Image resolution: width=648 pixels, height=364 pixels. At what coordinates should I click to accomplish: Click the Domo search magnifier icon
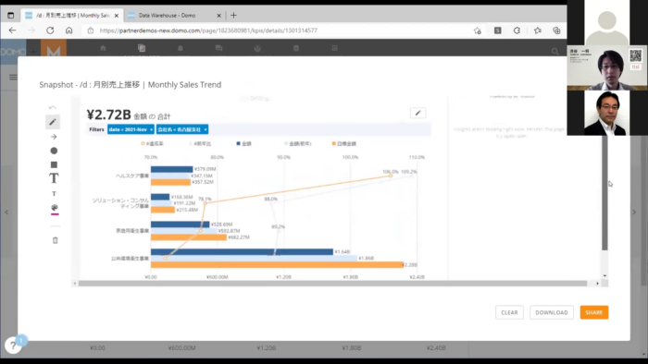tap(555, 51)
